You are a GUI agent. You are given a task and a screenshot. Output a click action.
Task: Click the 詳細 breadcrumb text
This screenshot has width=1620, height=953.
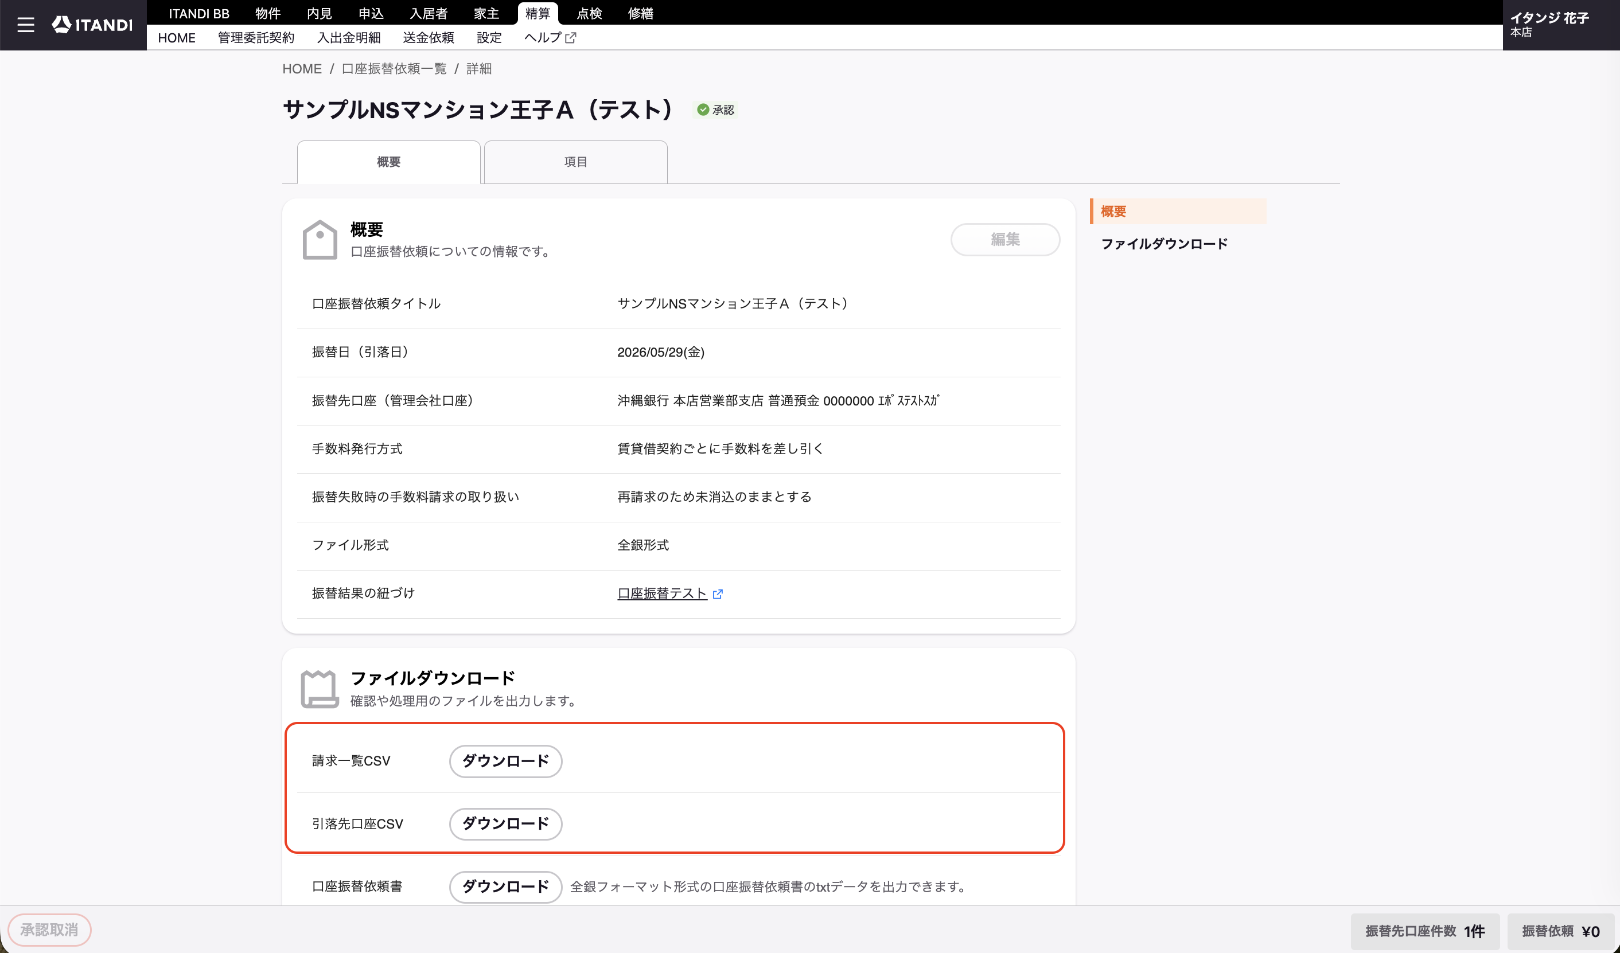click(479, 69)
